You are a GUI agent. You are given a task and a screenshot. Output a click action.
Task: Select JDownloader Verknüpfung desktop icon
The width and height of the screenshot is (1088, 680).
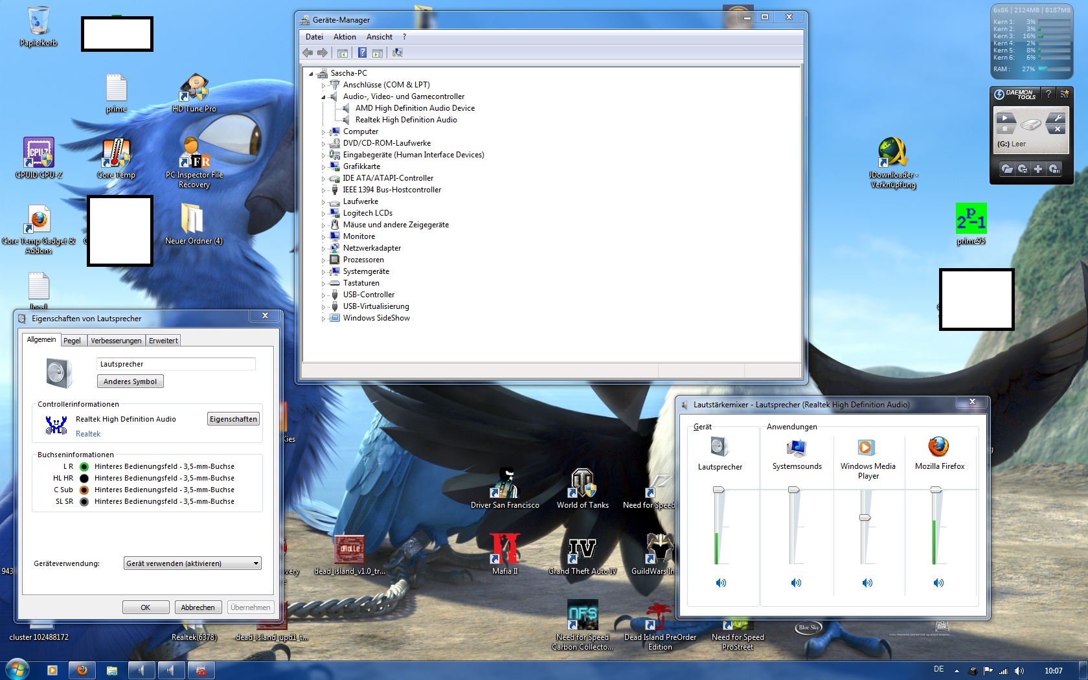pyautogui.click(x=893, y=163)
